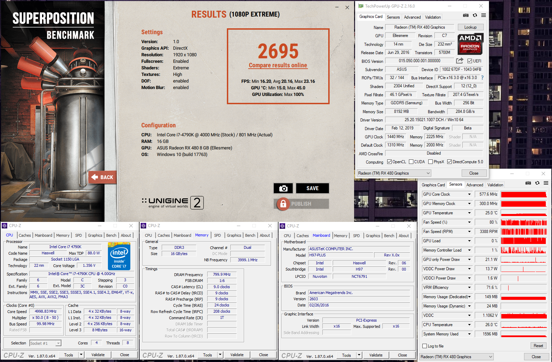Click CPU-Z Mainboard window title icon

tap(282, 226)
